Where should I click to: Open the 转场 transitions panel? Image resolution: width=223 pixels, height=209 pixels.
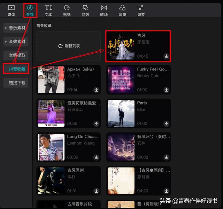(104, 10)
